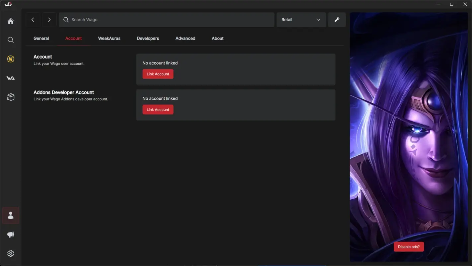Image resolution: width=472 pixels, height=266 pixels.
Task: Navigate back with the left chevron
Action: [x=33, y=20]
